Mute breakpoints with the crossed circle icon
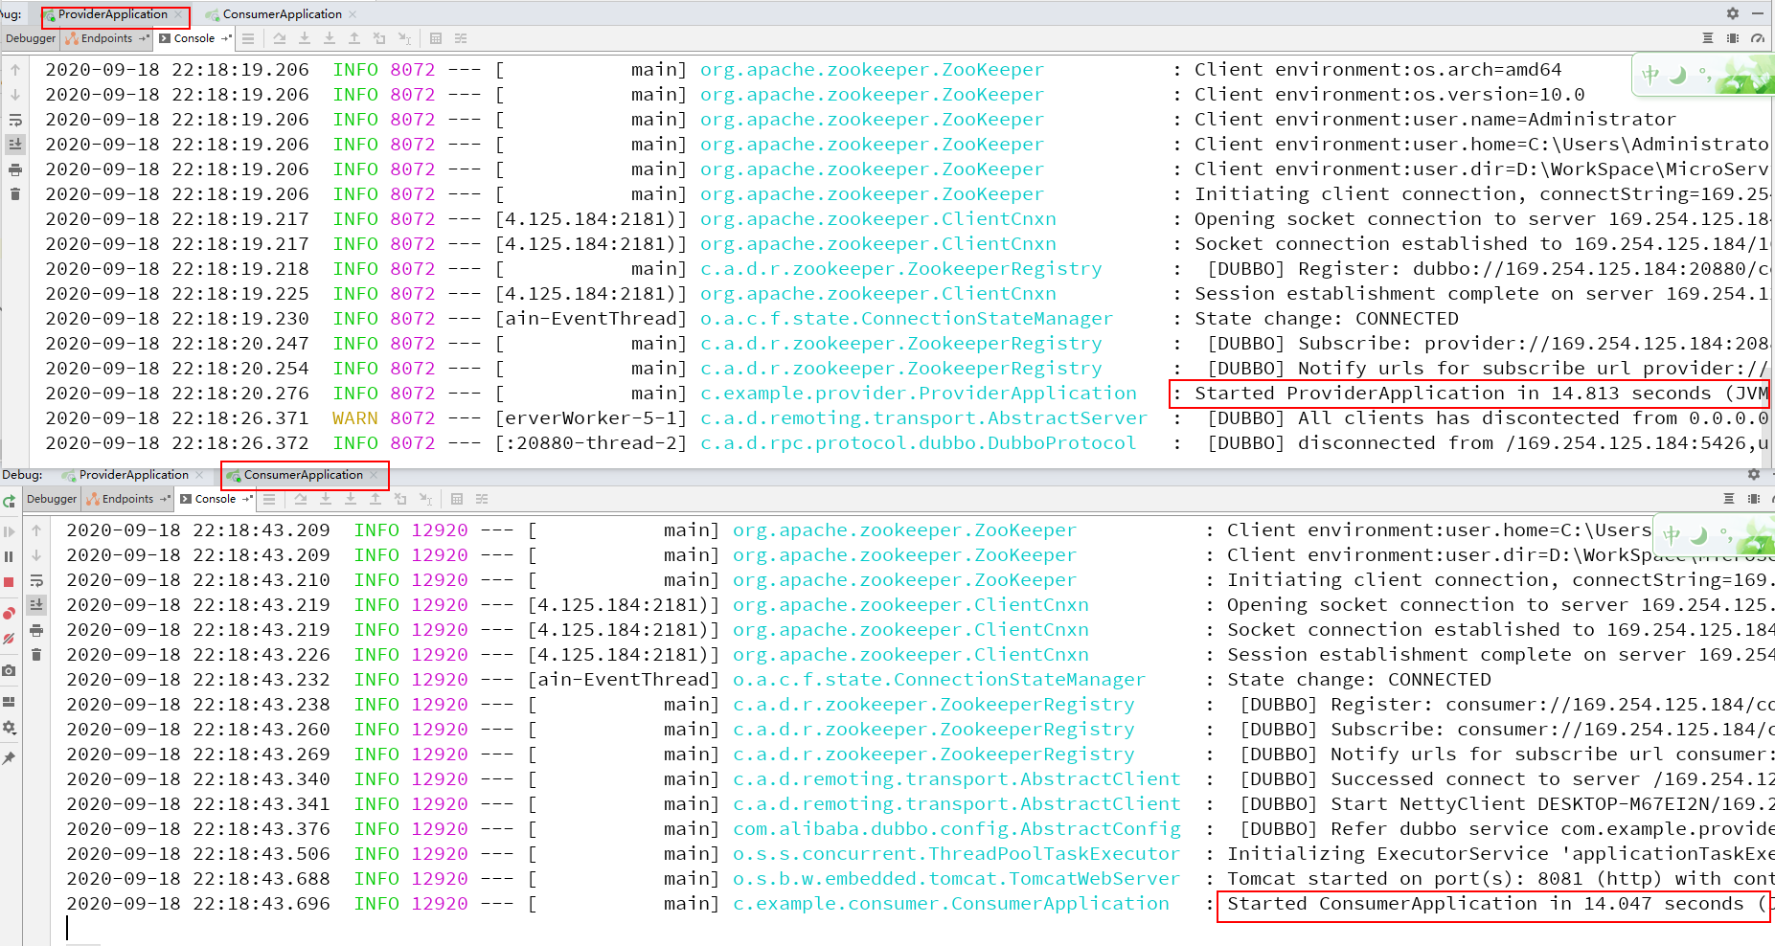This screenshot has width=1775, height=946. click(x=10, y=637)
